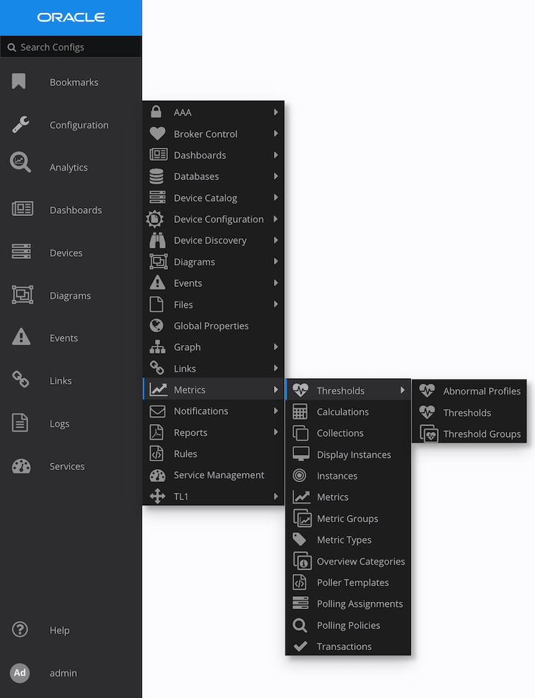Expand the Graph submenu arrow
Screen dimensions: 535x698
point(276,346)
